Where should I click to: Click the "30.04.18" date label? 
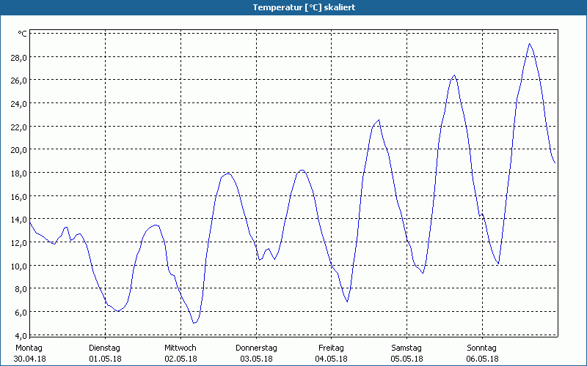(x=29, y=359)
